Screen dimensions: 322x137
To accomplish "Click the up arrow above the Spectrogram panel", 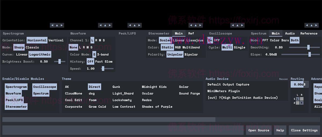I will 57,25.
